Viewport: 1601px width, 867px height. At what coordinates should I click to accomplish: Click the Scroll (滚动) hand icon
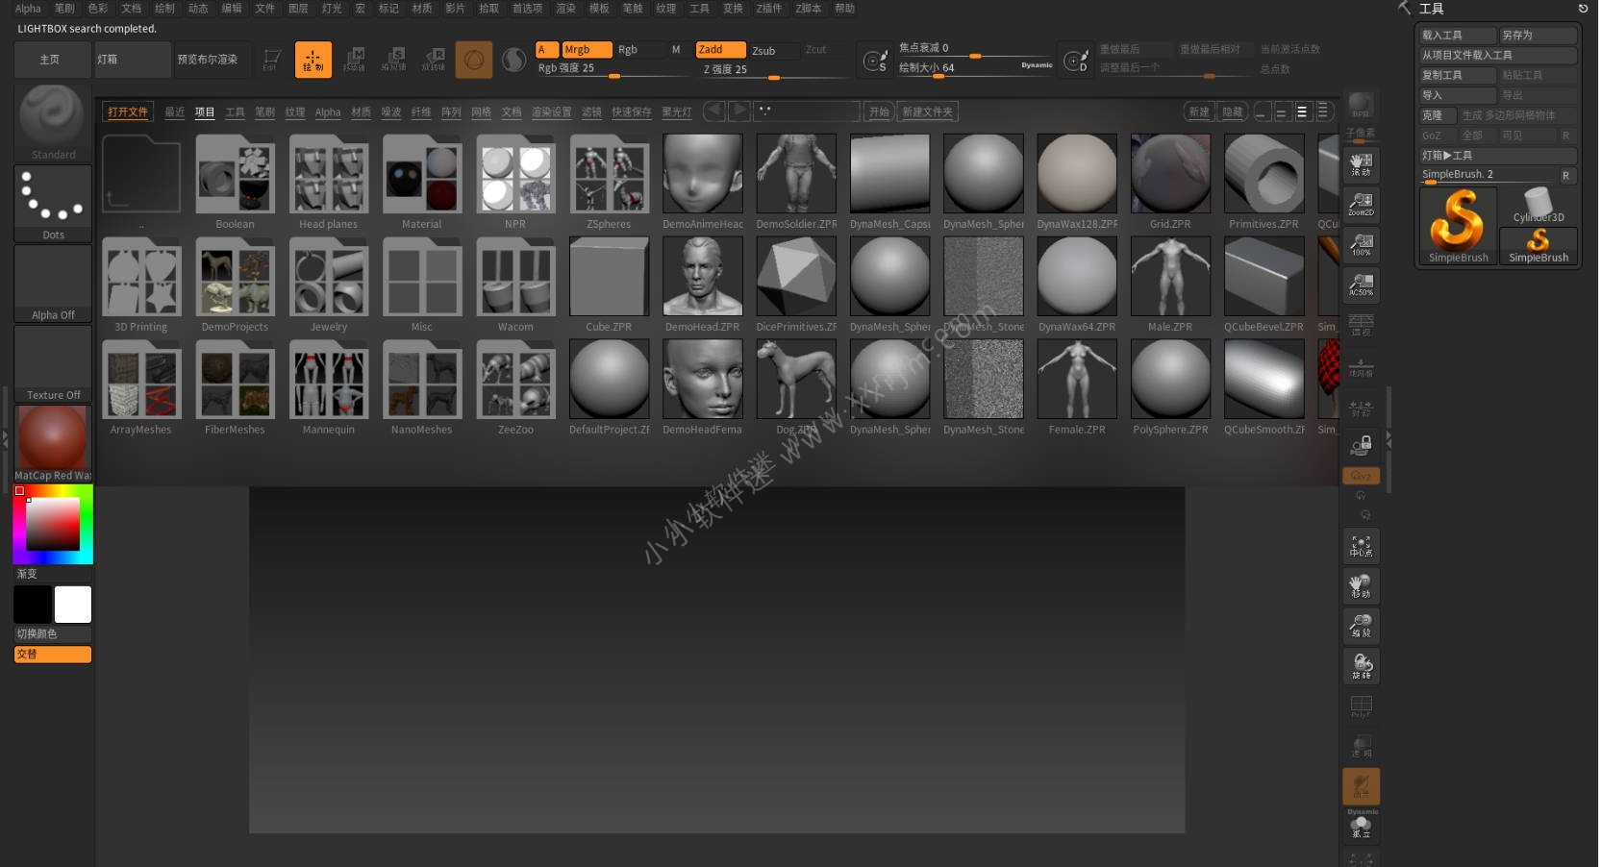[x=1362, y=164]
